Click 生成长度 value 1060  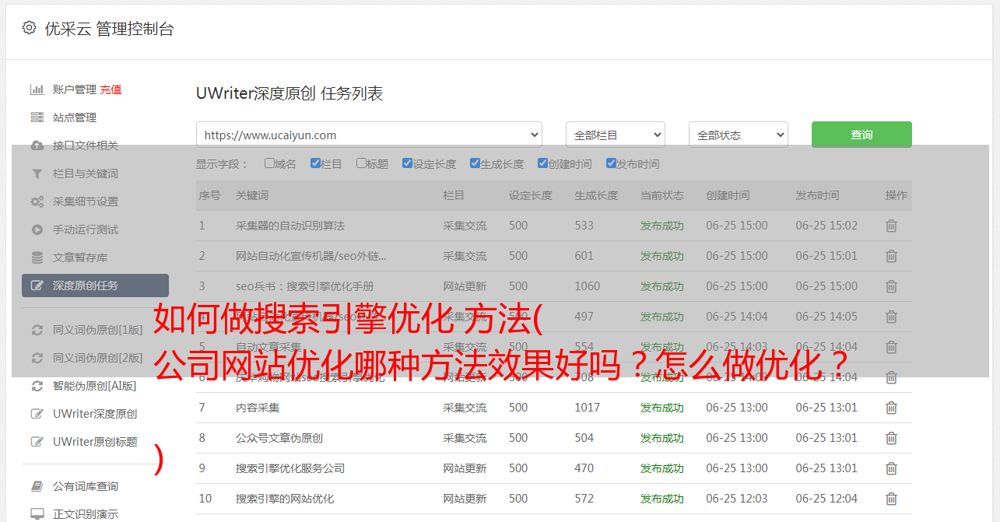click(x=588, y=286)
